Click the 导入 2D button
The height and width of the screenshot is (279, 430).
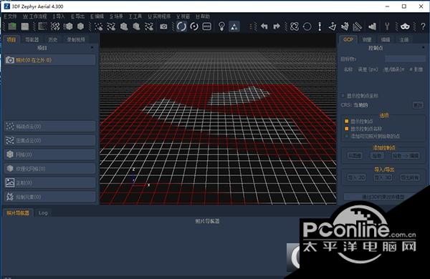tap(356, 177)
